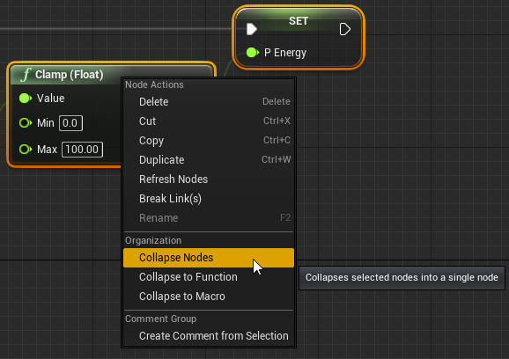Select Delete from the Node Actions menu
The width and height of the screenshot is (509, 359).
[209, 101]
